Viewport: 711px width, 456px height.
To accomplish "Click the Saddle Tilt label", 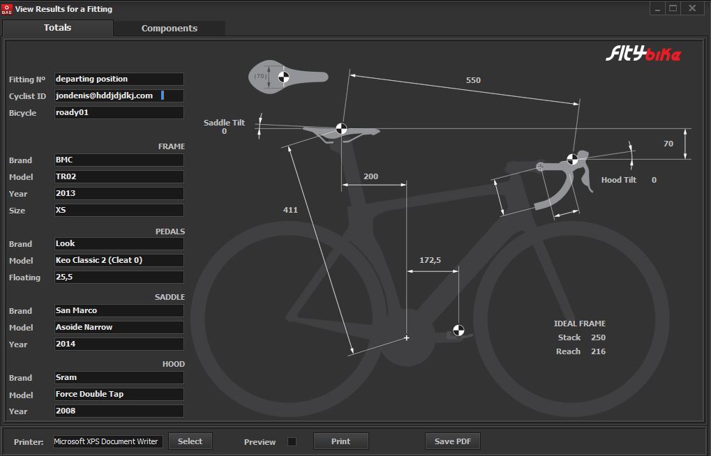I will 224,123.
